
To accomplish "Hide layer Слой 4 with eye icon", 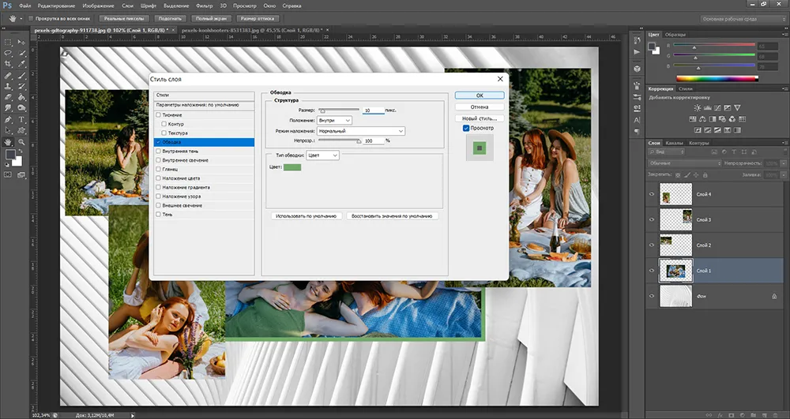I will (652, 194).
